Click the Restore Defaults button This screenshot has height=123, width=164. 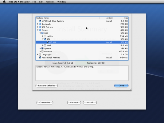[x=47, y=85]
